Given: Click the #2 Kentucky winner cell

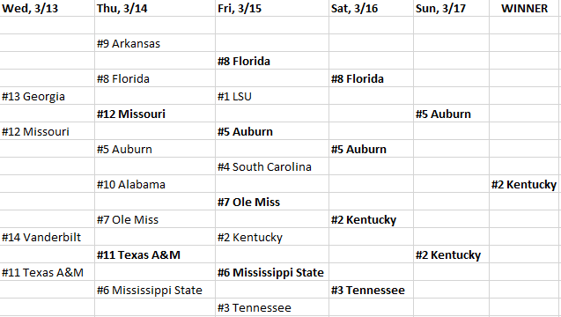Looking at the screenshot, I should click(x=525, y=184).
